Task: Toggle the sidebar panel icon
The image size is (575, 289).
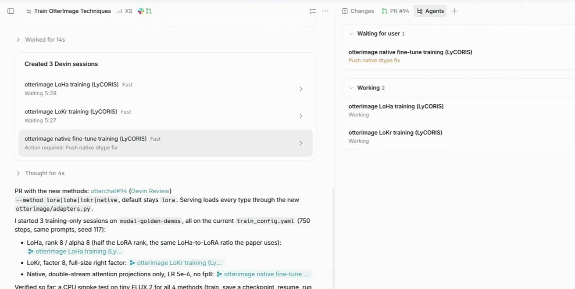Action: point(11,11)
